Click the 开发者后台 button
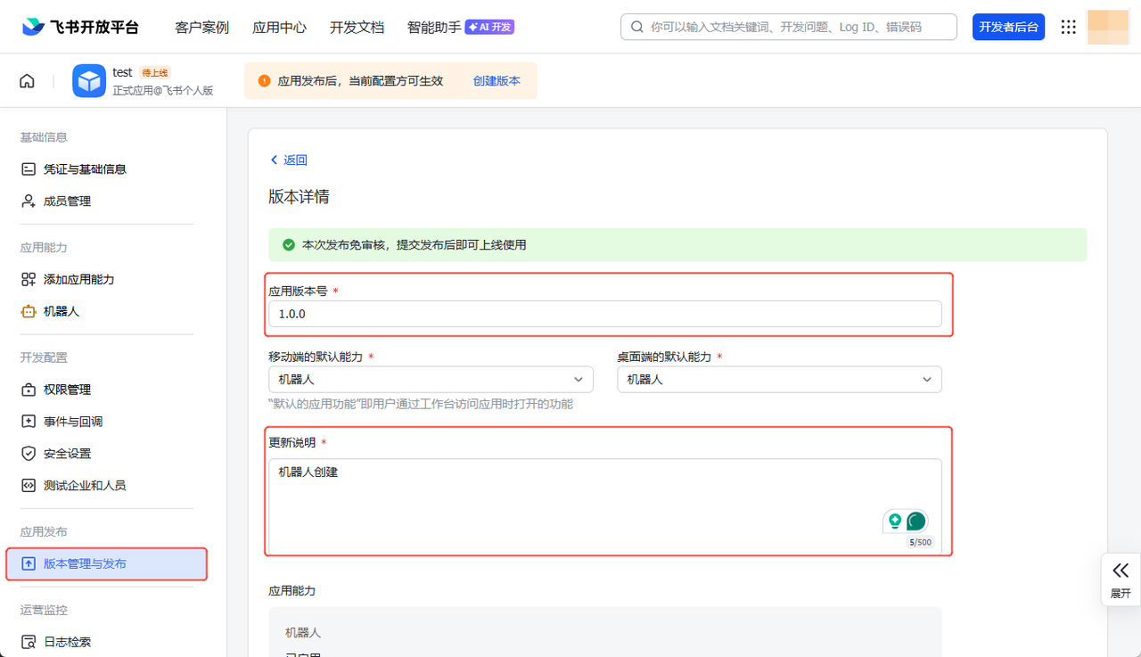 coord(1008,27)
